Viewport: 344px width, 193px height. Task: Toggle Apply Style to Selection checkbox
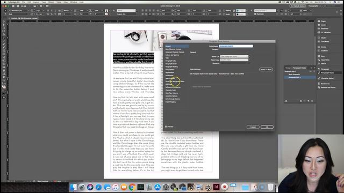click(191, 87)
